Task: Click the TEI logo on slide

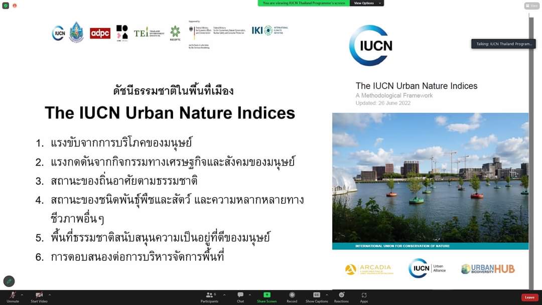Action: (x=149, y=33)
